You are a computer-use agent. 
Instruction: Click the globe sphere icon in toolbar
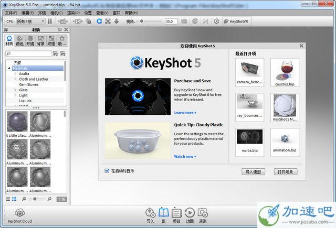pyautogui.click(x=195, y=21)
